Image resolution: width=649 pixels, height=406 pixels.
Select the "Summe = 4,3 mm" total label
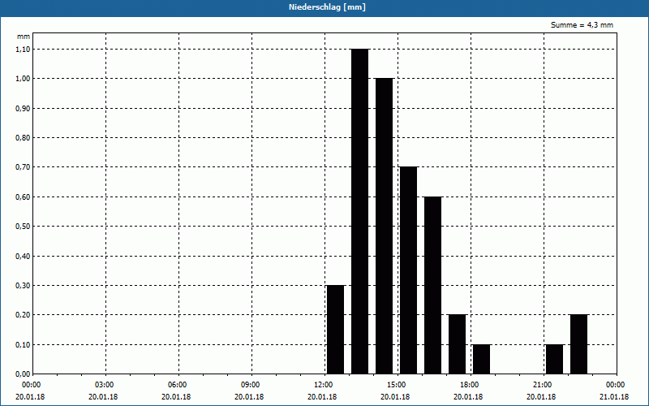(x=582, y=25)
